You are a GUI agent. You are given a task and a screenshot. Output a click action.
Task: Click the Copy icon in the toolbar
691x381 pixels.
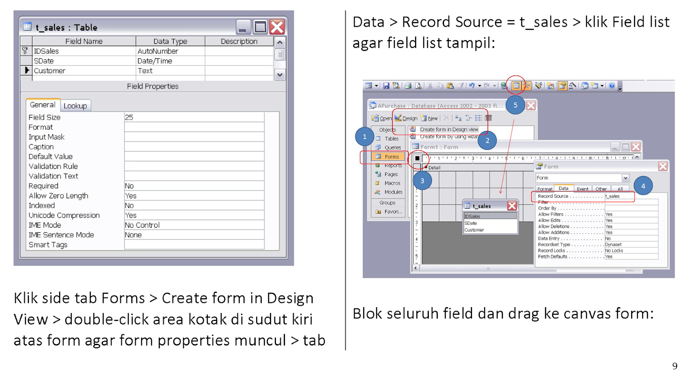(440, 86)
